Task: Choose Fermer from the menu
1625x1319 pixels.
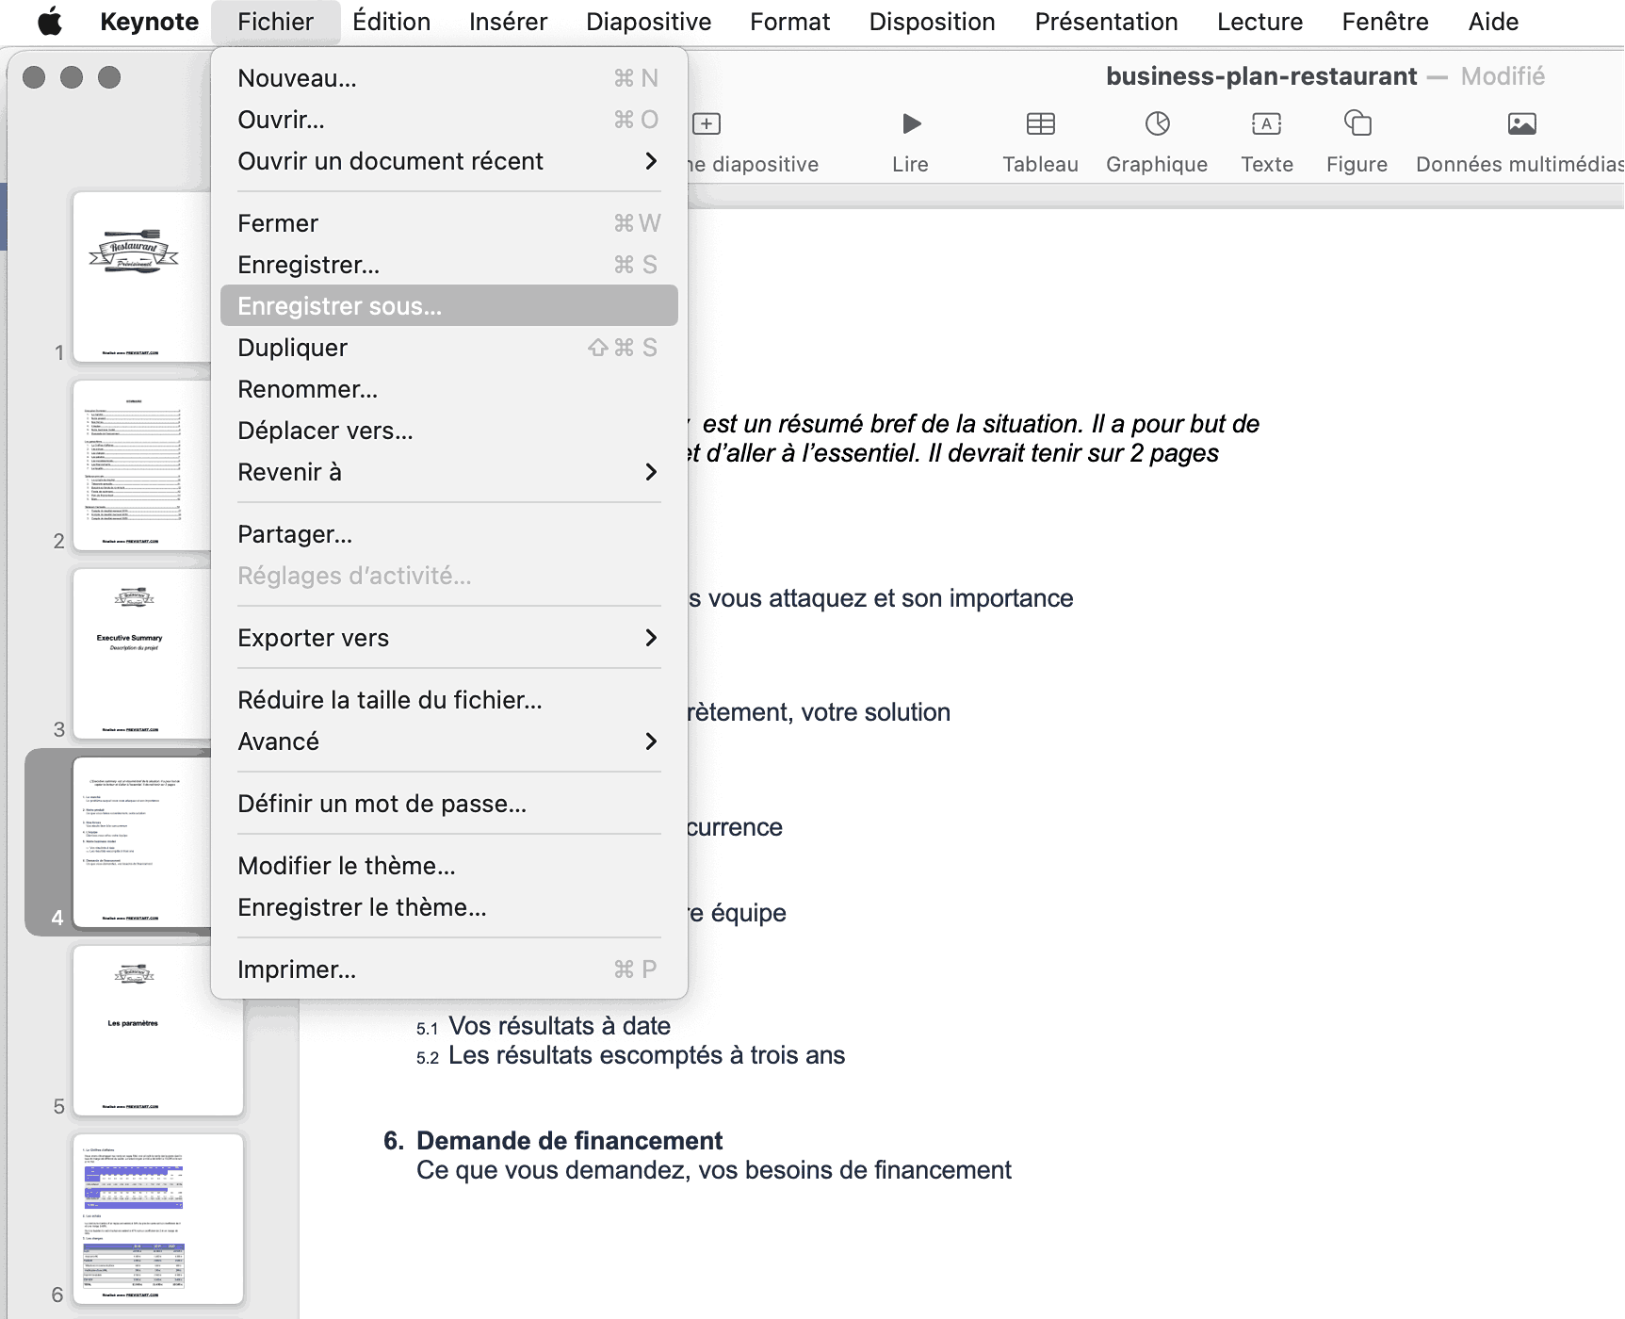Action: tap(448, 223)
